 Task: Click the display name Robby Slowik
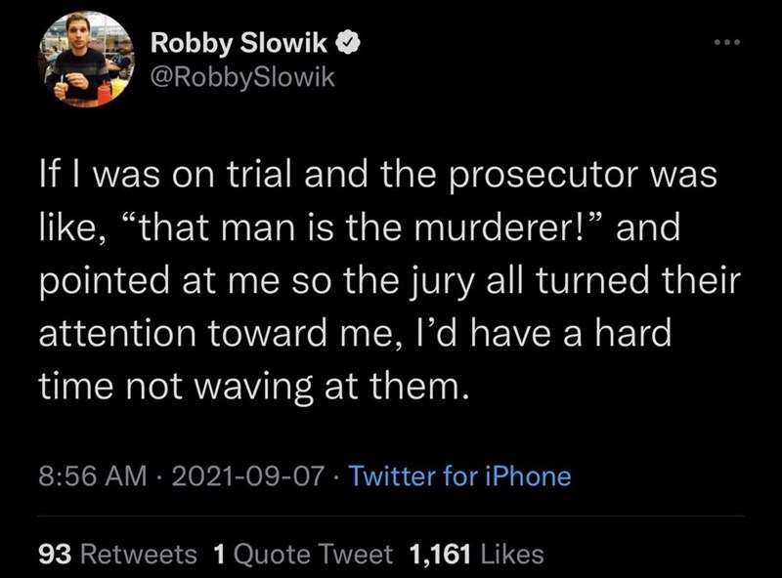[242, 43]
